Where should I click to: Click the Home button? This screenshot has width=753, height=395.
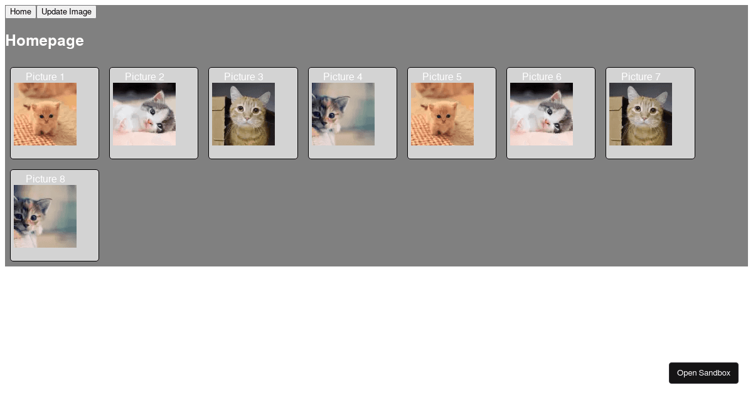click(x=21, y=12)
